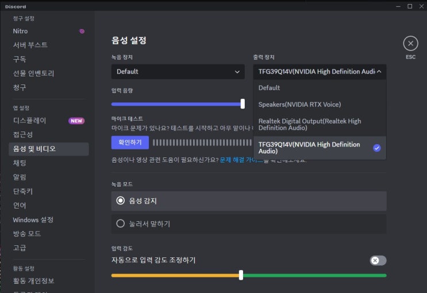Click the 청구 설정 section header

24,18
